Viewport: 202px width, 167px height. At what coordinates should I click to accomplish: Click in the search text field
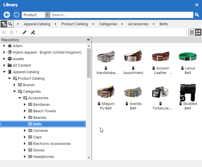tap(122, 15)
